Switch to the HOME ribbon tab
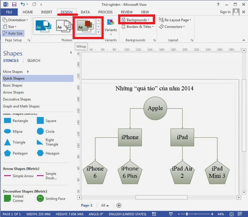The height and width of the screenshot is (217, 248). pyautogui.click(x=28, y=12)
